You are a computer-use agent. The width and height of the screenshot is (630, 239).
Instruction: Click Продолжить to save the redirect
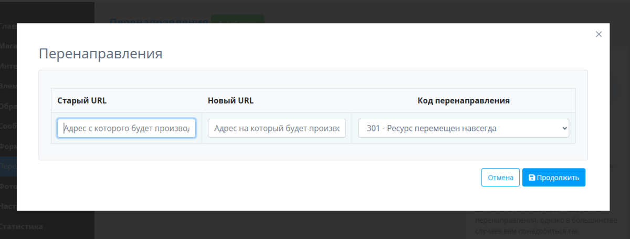[x=553, y=178]
